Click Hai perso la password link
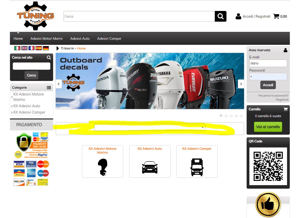Screen dimensions: 299x218 (x=273, y=96)
